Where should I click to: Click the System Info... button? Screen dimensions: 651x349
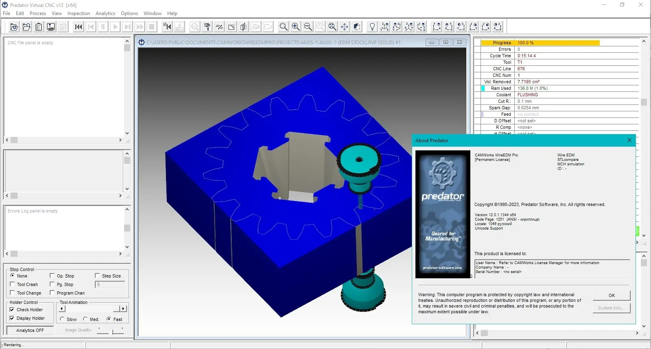click(612, 308)
